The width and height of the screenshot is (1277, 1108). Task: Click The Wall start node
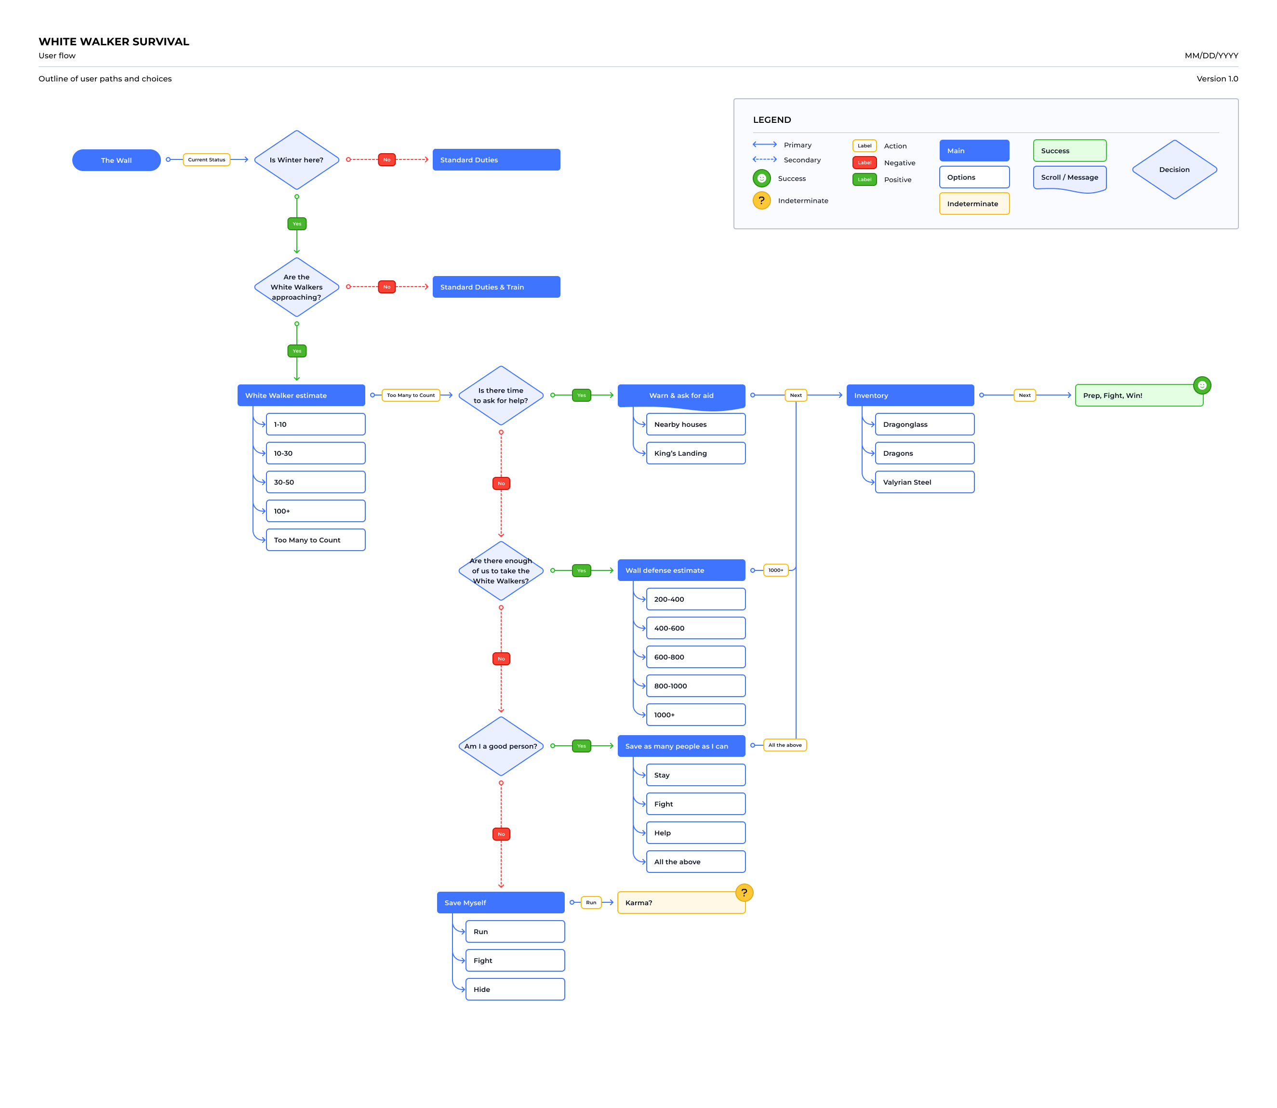[x=116, y=160]
